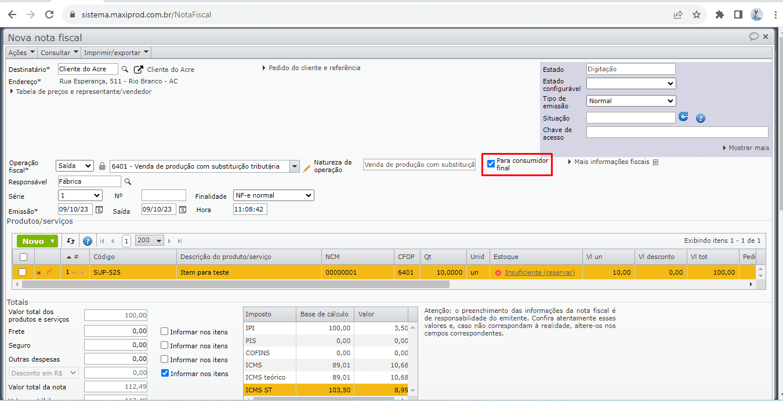Viewport: 783px width, 401px height.
Task: Open the Finalidade NF-e normal dropdown
Action: point(273,196)
